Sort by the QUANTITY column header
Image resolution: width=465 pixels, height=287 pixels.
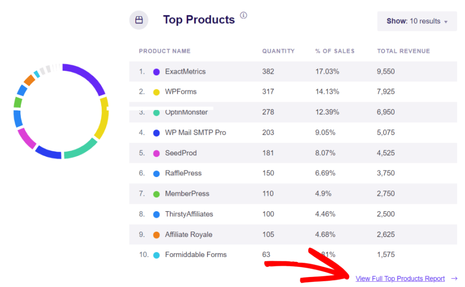[x=278, y=51]
